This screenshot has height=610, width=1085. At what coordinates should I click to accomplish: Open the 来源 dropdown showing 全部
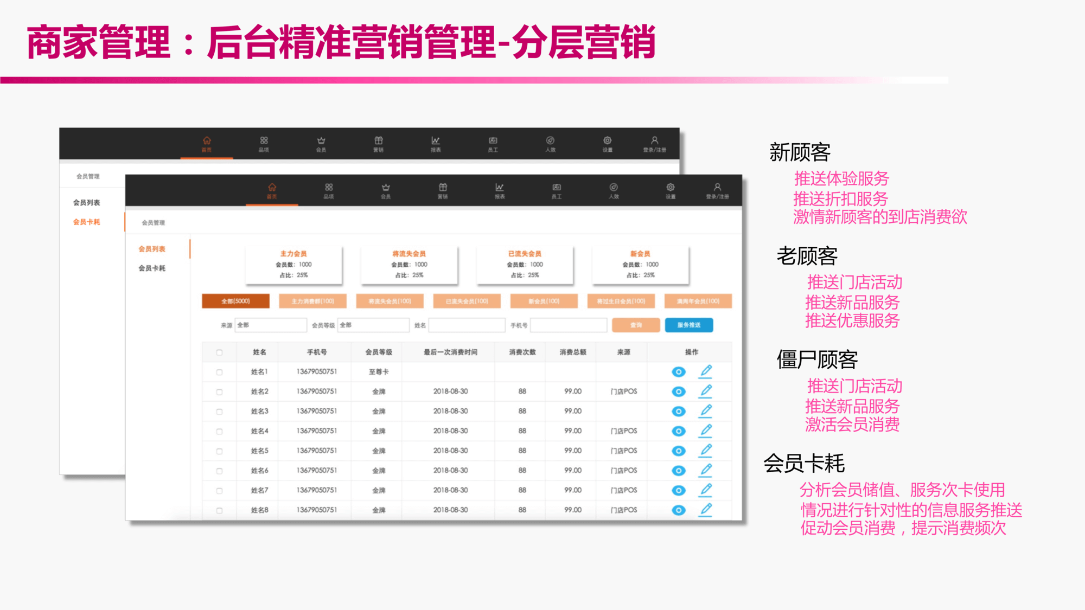270,325
